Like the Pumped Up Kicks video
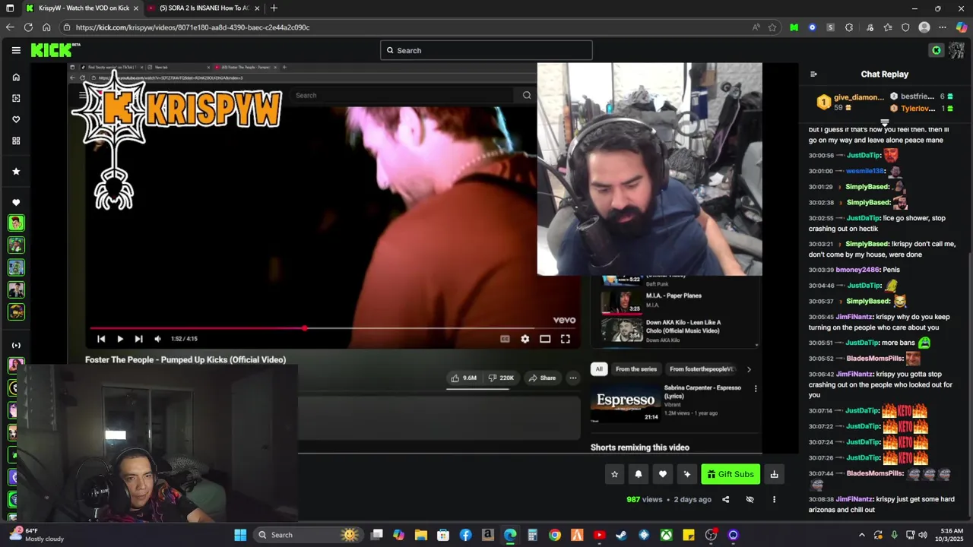Screen dimensions: 973x547 (x=464, y=378)
